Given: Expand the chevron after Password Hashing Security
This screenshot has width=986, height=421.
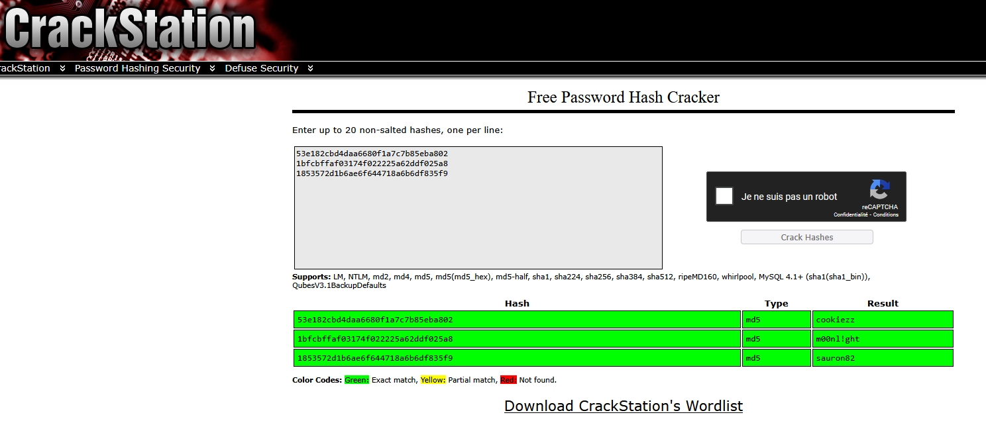Looking at the screenshot, I should (x=212, y=68).
